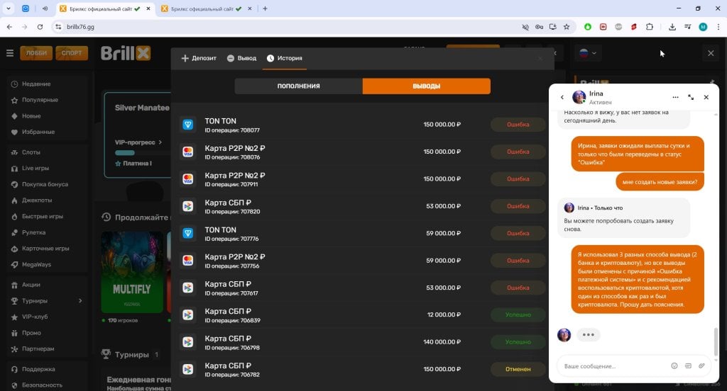The height and width of the screenshot is (391, 727).
Task: Open chat more options (three dots)
Action: pyautogui.click(x=675, y=97)
